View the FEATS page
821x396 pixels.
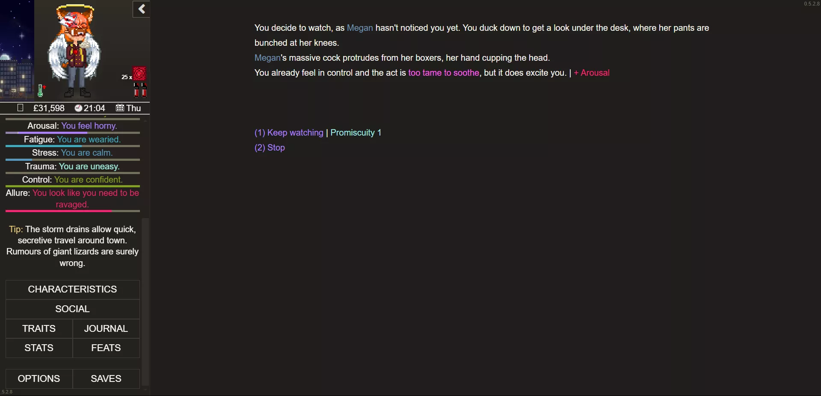106,348
